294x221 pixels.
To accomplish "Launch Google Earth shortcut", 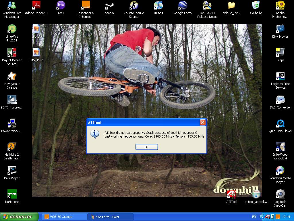I will (x=183, y=5).
